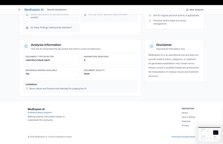The image size is (223, 144).
Task: Click the Analysis Information info icon
Action: pos(26,46)
